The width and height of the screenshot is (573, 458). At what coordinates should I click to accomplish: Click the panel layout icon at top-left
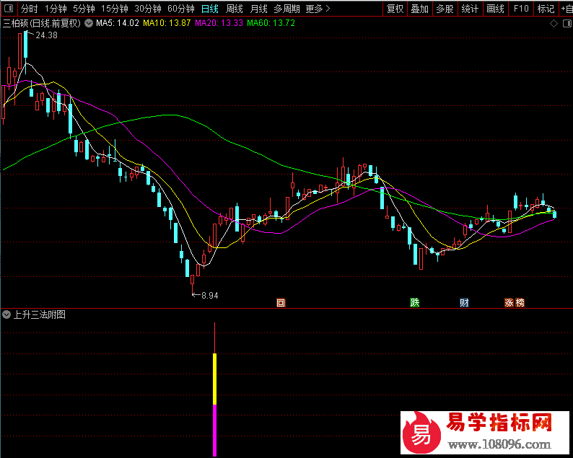pos(8,9)
